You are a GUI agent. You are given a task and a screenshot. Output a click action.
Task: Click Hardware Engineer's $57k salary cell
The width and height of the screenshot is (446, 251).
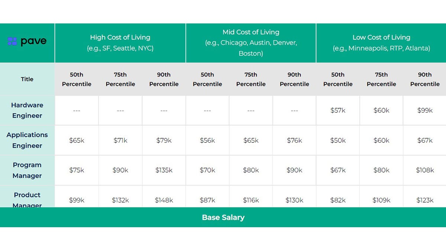(x=338, y=110)
